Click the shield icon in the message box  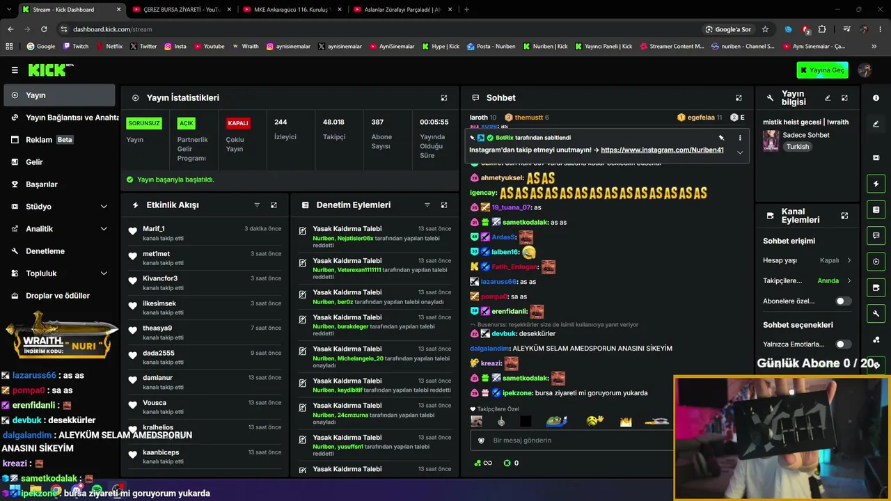[481, 440]
